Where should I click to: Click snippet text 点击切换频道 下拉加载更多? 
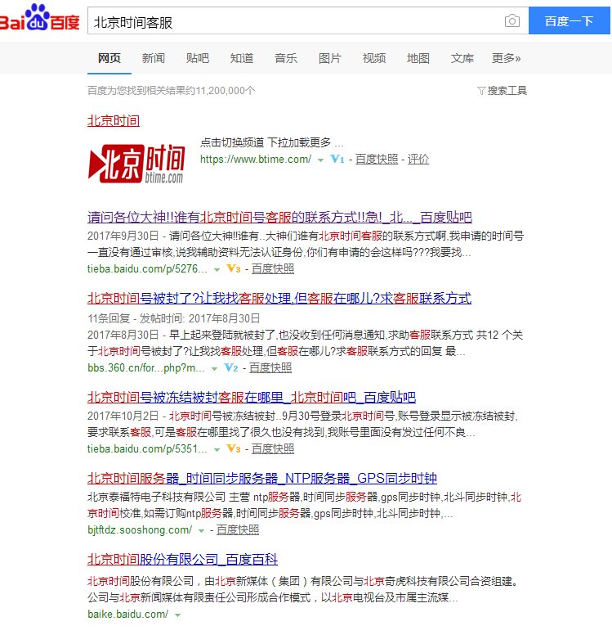271,142
